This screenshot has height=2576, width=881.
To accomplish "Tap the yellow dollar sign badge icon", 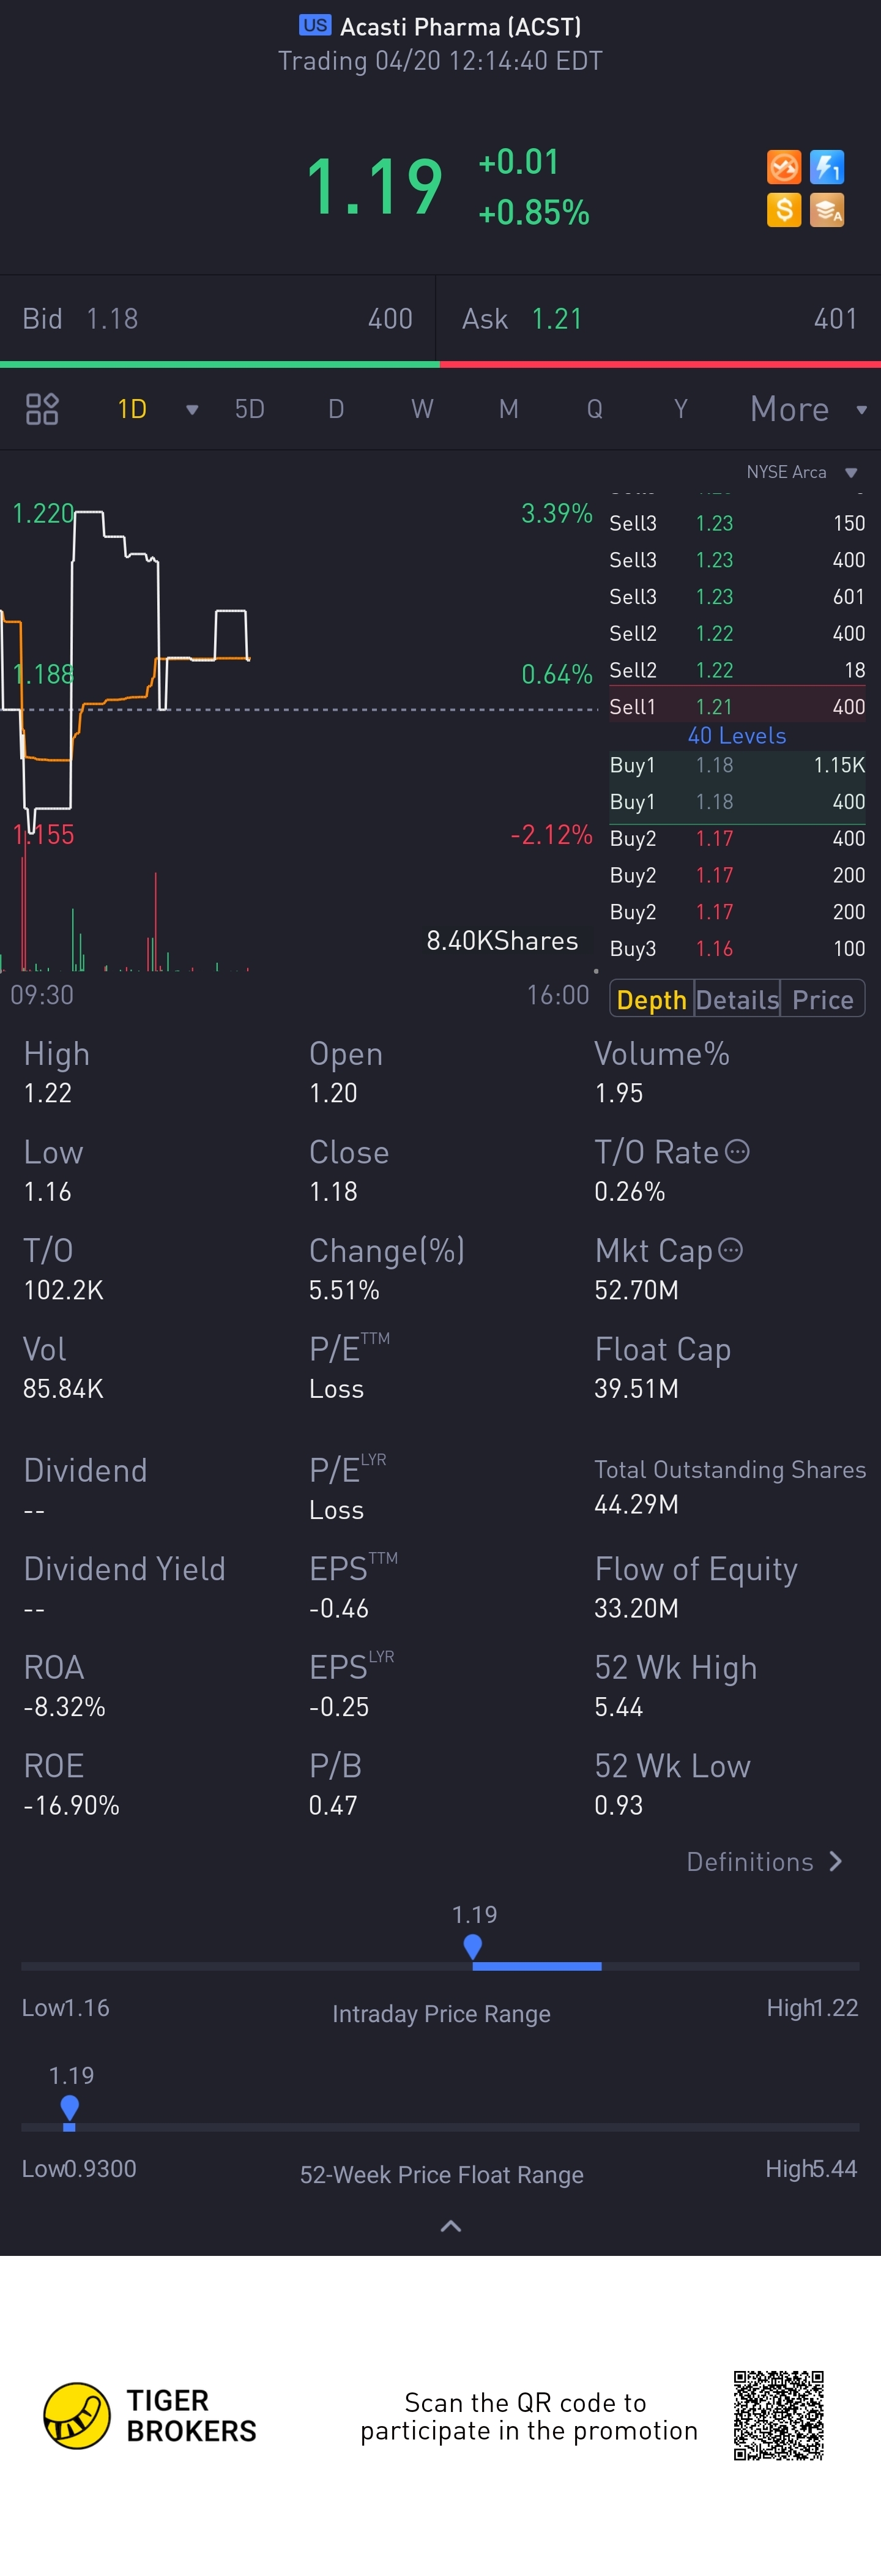I will click(x=784, y=210).
